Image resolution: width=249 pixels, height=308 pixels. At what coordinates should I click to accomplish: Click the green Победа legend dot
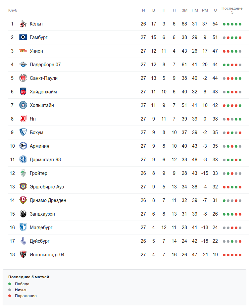(10, 284)
